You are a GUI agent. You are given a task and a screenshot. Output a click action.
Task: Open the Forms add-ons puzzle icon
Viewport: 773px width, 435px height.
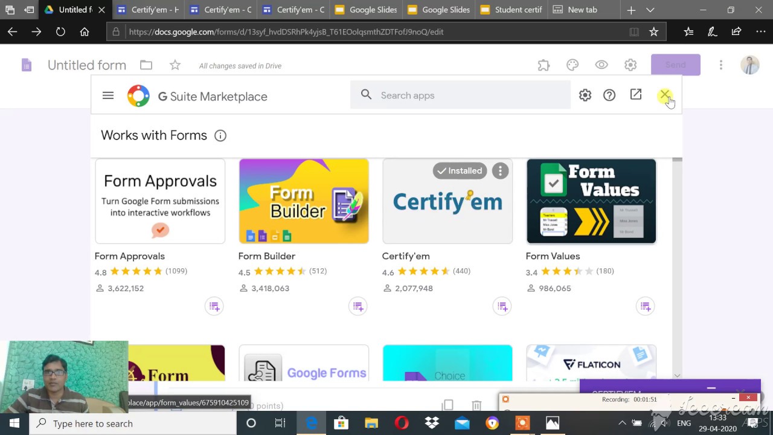click(544, 65)
